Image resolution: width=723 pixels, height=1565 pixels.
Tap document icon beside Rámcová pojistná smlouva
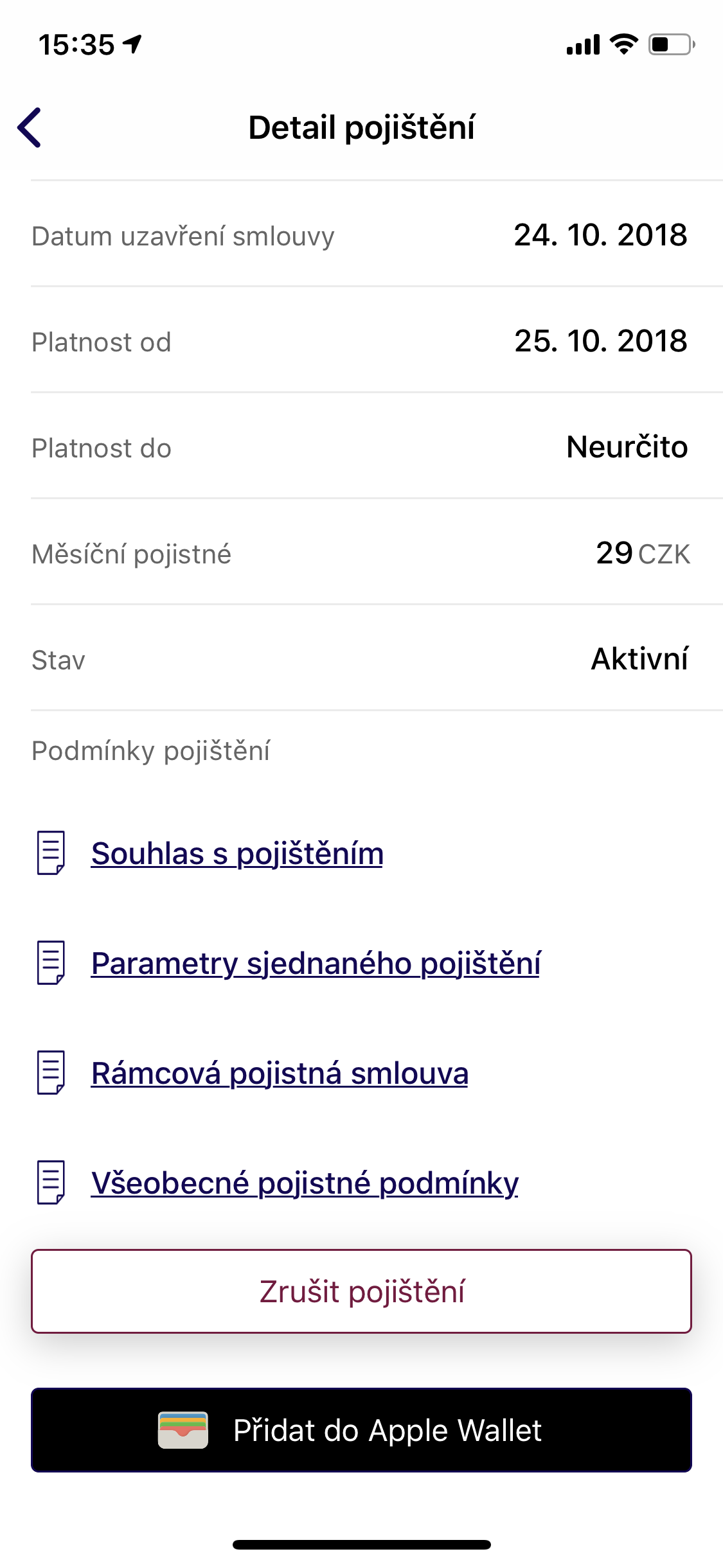coord(51,1073)
